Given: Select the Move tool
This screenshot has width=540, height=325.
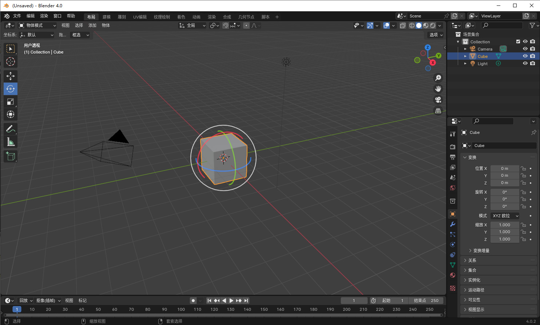Looking at the screenshot, I should 11,76.
